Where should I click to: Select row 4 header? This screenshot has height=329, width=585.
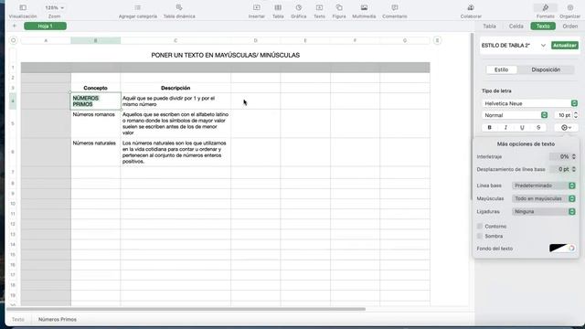click(x=13, y=101)
